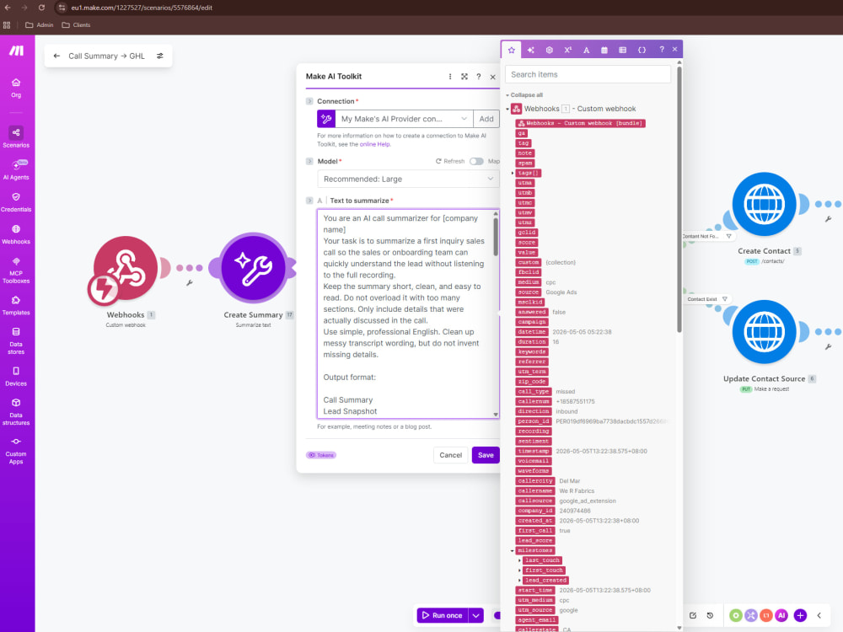The width and height of the screenshot is (843, 632).
Task: Collapse the milestones collection
Action: (513, 551)
